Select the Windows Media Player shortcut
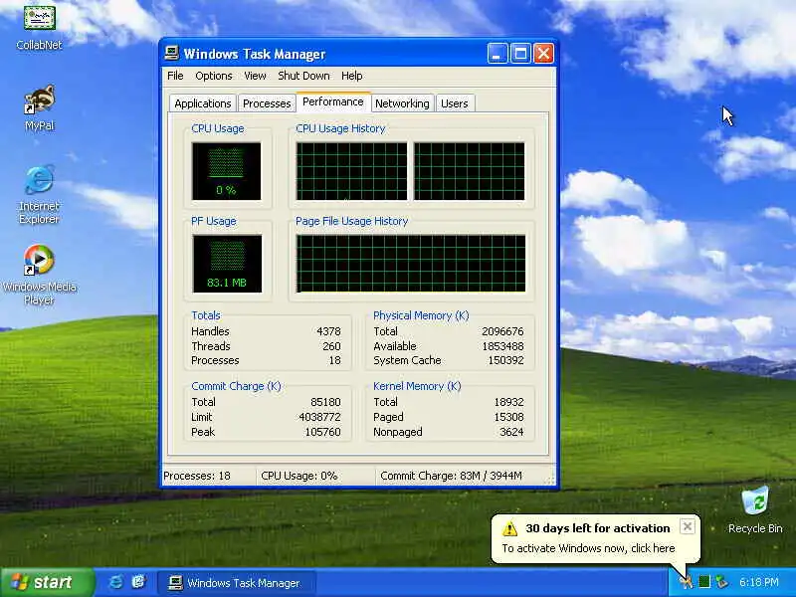 tap(39, 275)
